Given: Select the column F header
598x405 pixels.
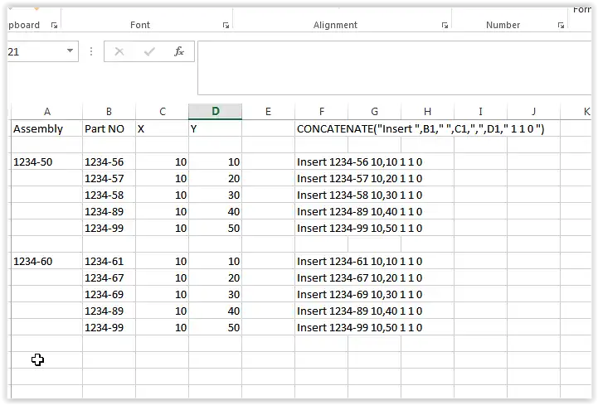Looking at the screenshot, I should tap(321, 112).
